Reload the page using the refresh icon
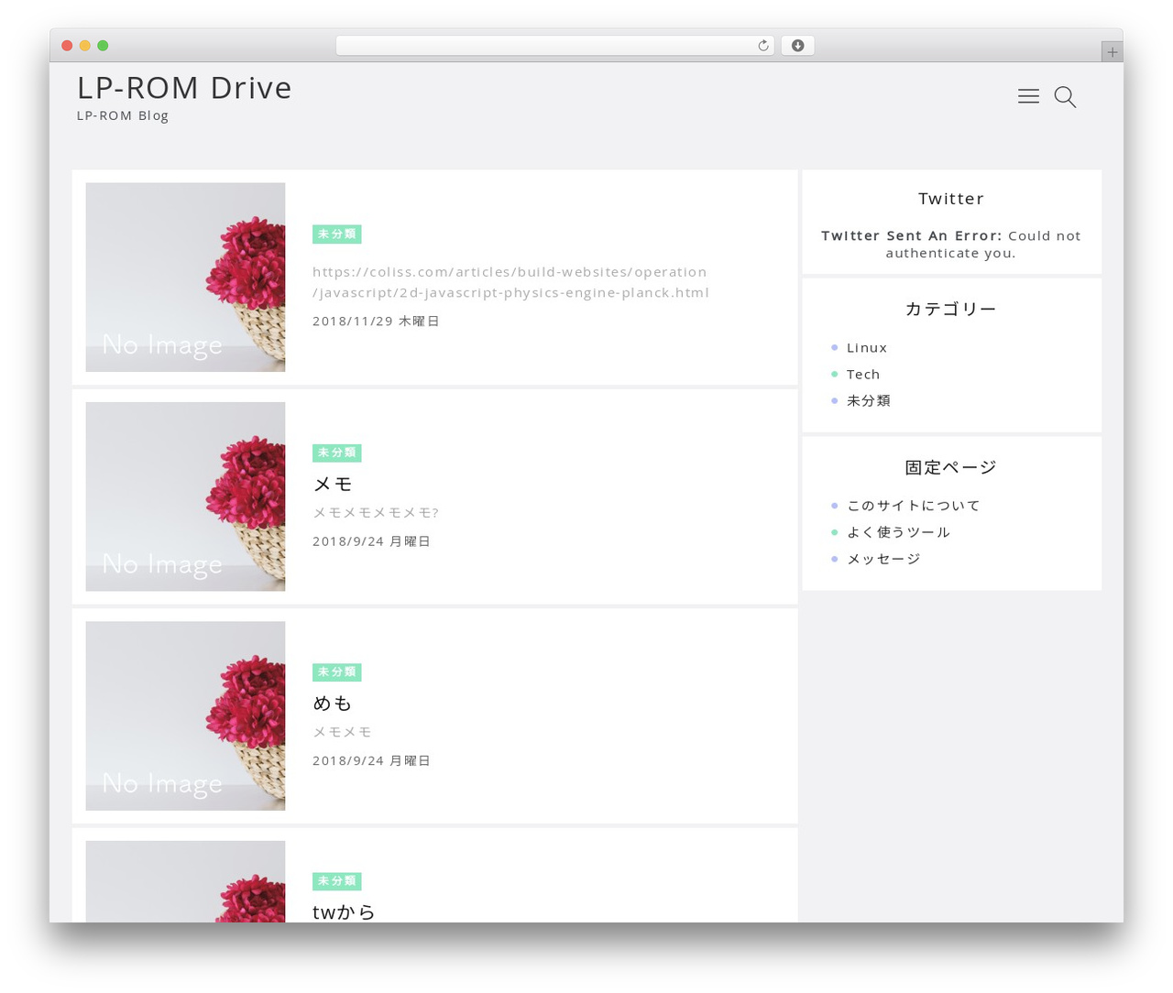 (762, 46)
